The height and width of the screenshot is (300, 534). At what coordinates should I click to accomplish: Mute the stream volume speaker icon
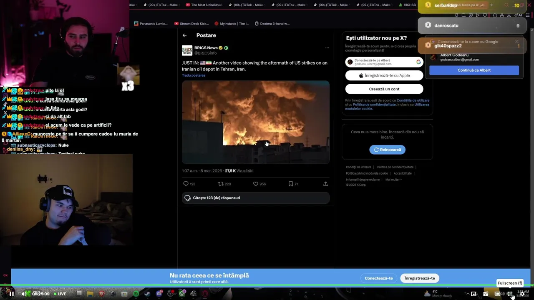point(24,294)
